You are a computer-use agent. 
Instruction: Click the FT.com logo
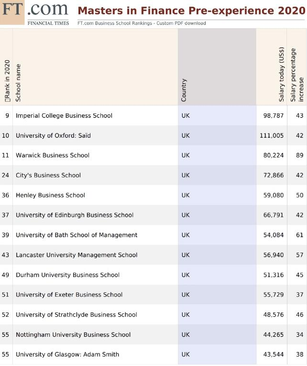(34, 11)
